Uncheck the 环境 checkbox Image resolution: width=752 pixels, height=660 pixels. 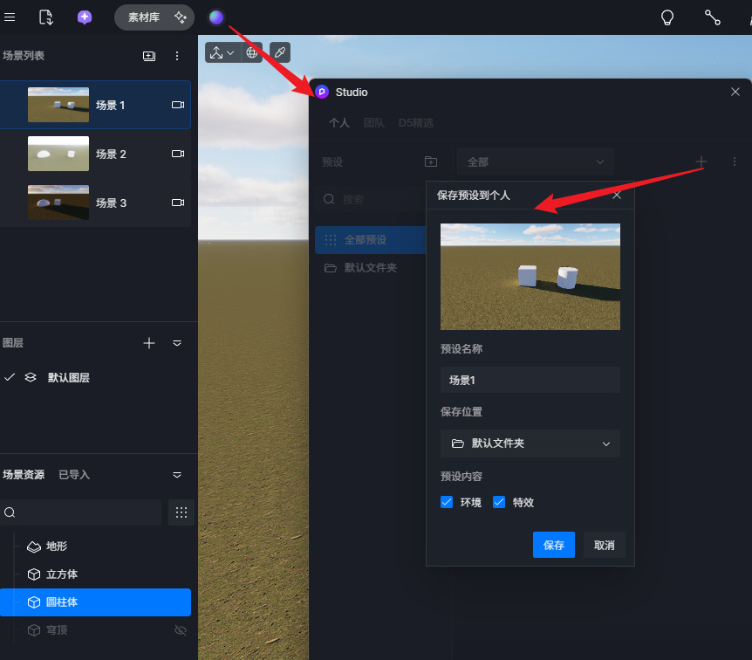pyautogui.click(x=447, y=502)
